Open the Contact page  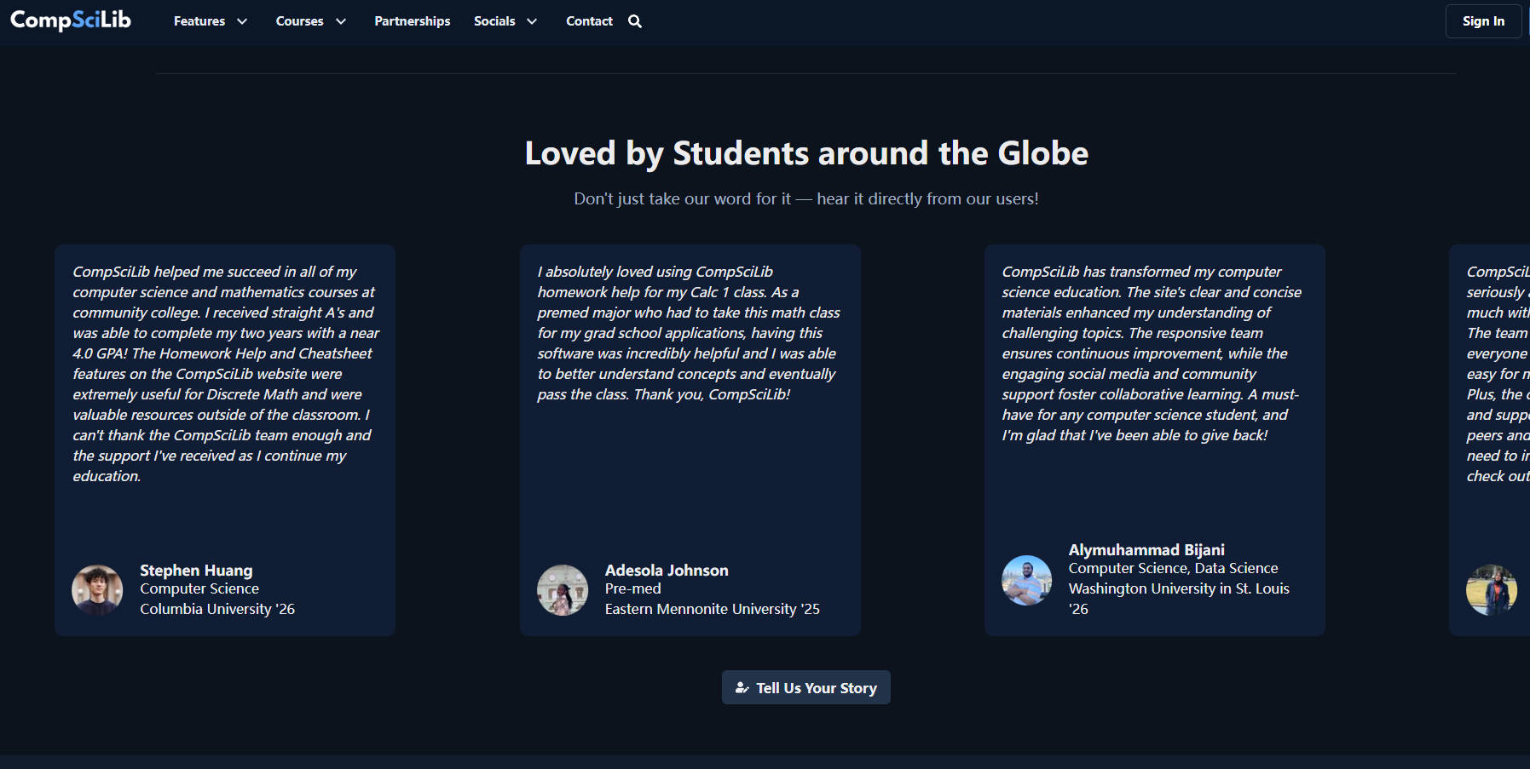(588, 20)
